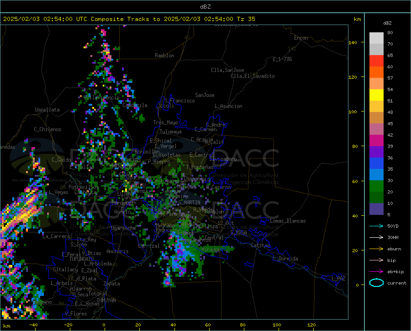Click the 'Encon' map label

[x=301, y=38]
